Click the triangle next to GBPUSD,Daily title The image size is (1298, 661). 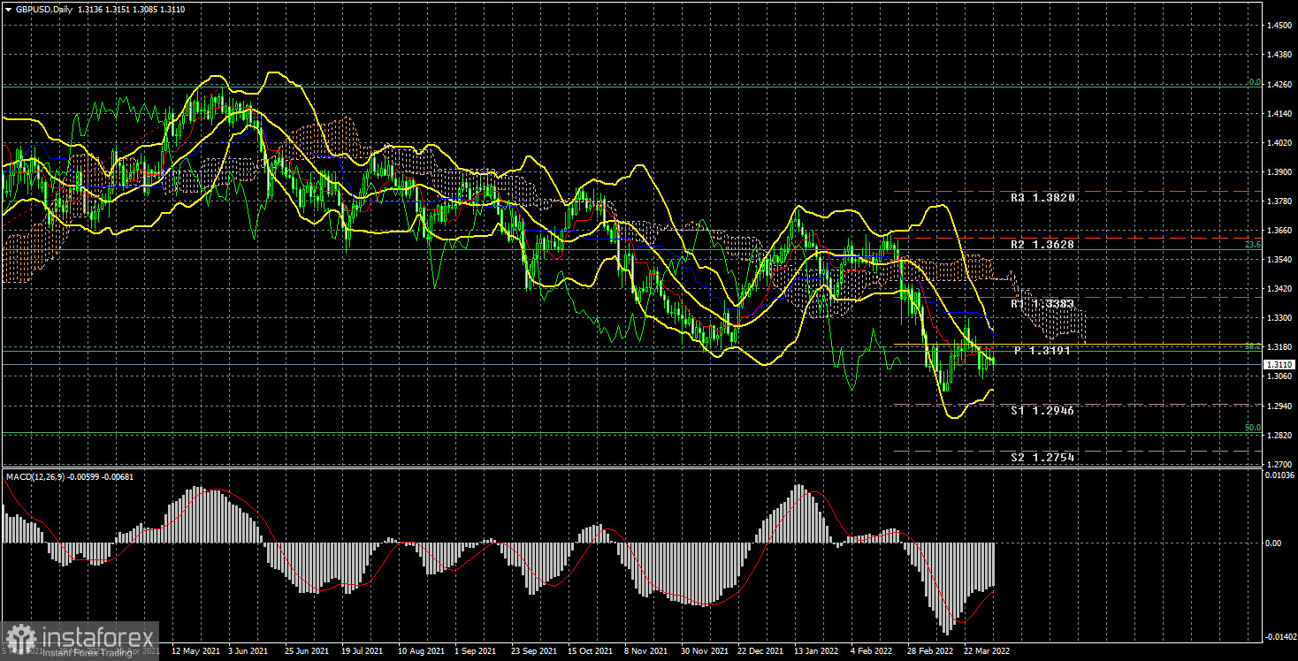pos(8,8)
